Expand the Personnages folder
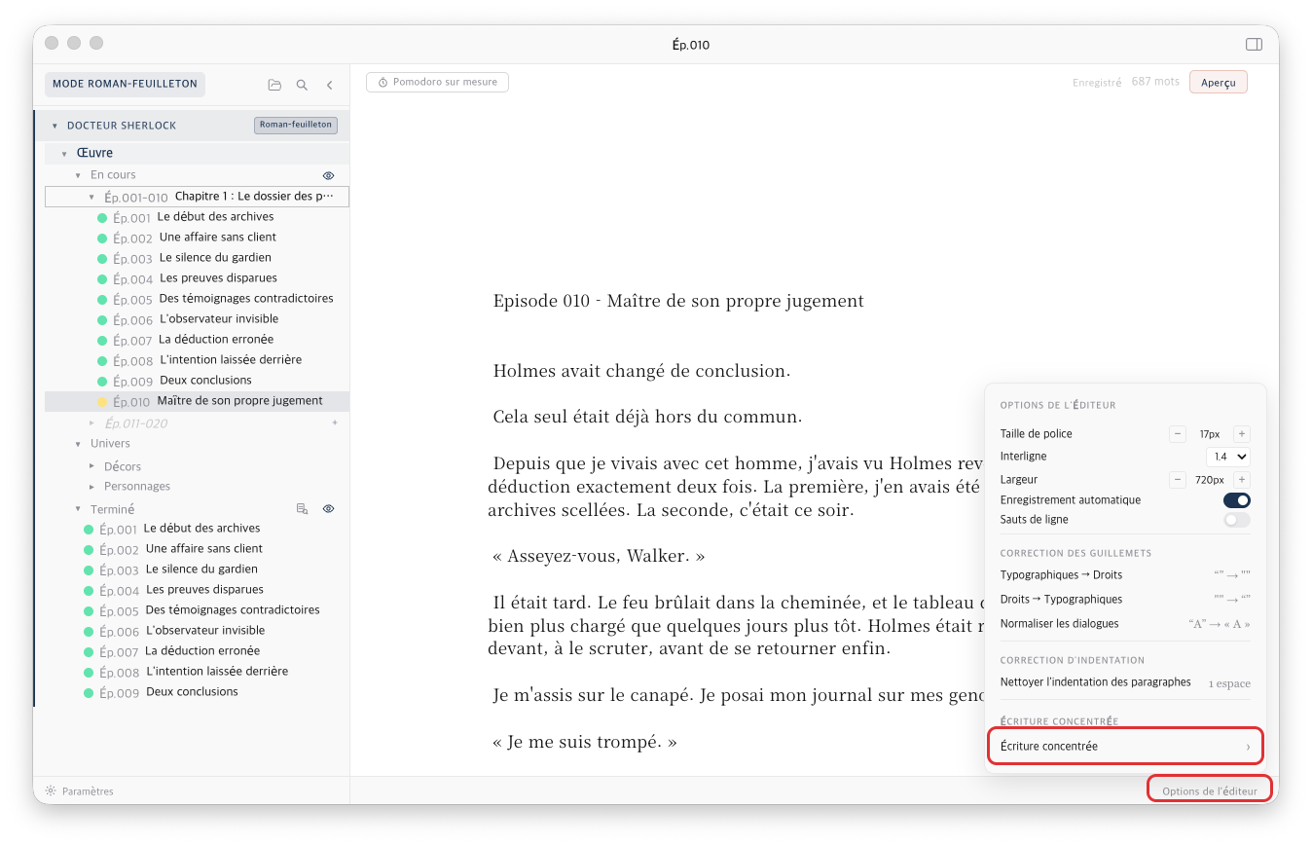This screenshot has height=845, width=1312. [x=91, y=486]
